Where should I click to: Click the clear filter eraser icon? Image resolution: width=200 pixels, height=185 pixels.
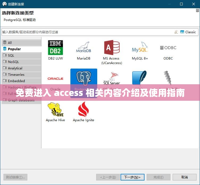tap(176, 32)
